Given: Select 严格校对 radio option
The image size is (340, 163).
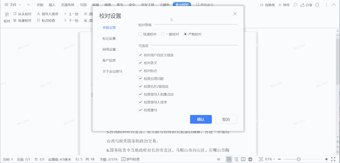Looking at the screenshot, I should point(192,34).
